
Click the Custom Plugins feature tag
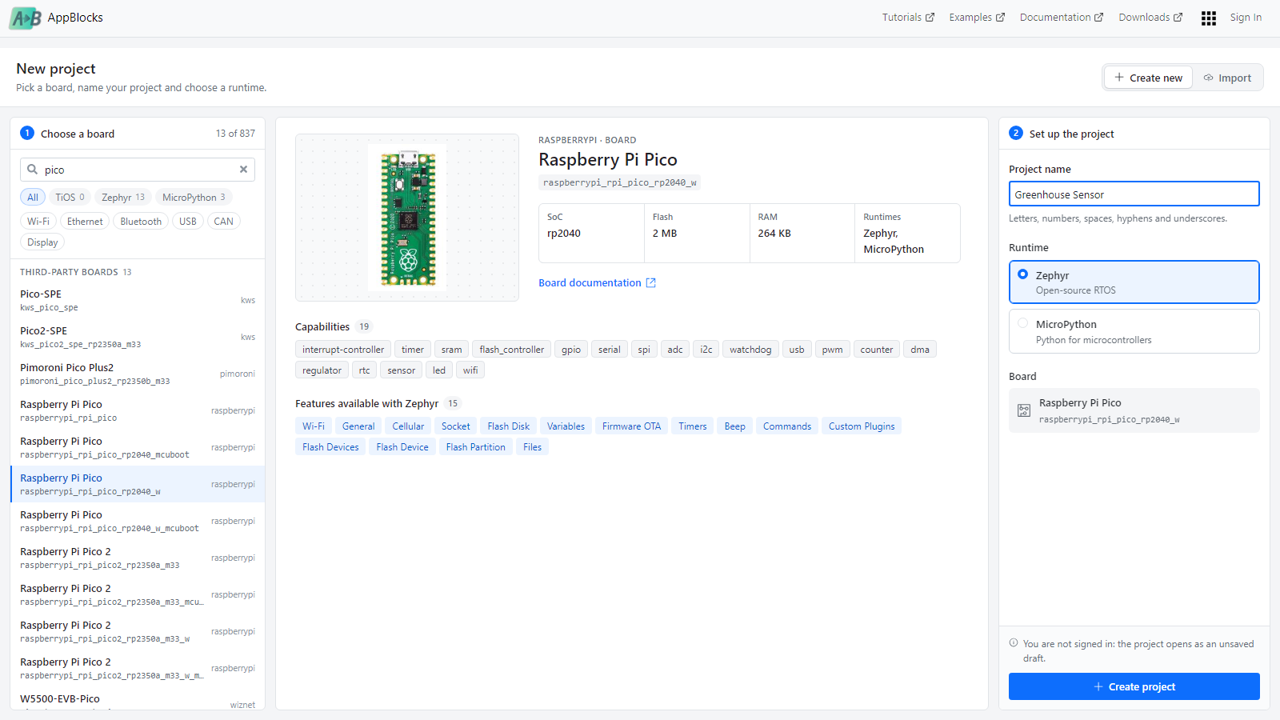pyautogui.click(x=862, y=426)
